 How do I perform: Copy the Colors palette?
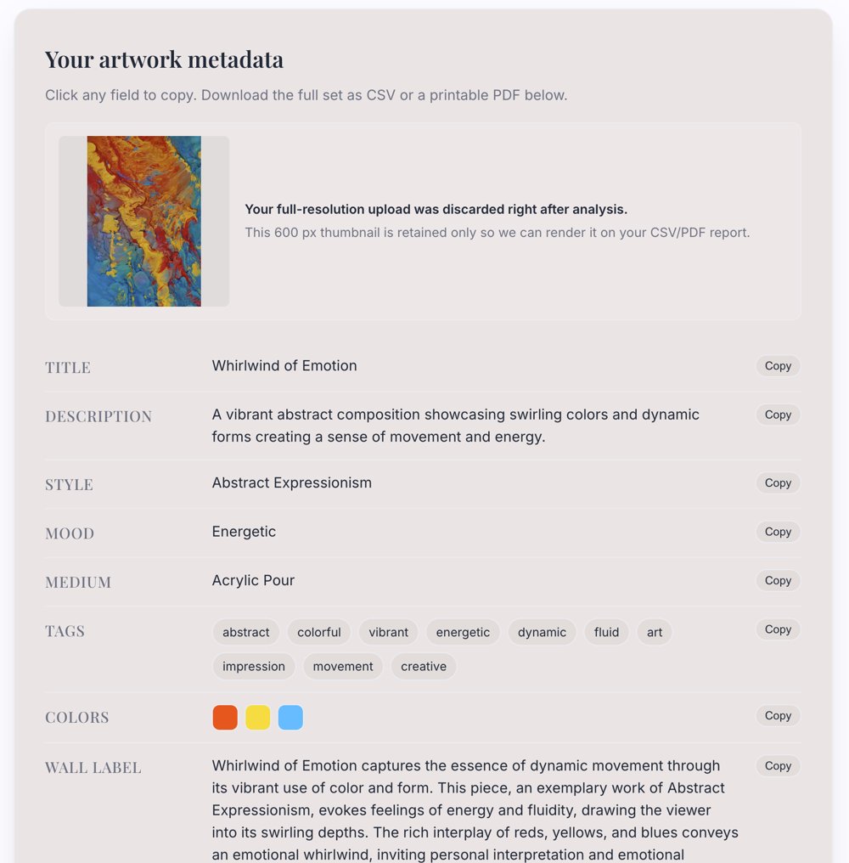778,716
